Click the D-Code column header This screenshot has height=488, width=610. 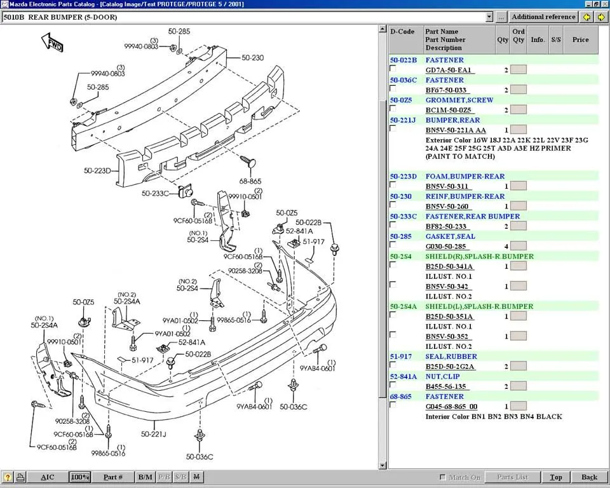coord(402,32)
